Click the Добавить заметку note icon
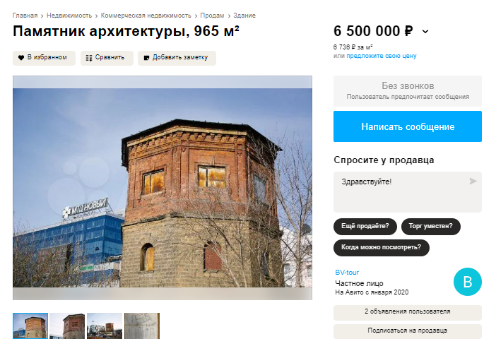The width and height of the screenshot is (496, 351). 146,58
